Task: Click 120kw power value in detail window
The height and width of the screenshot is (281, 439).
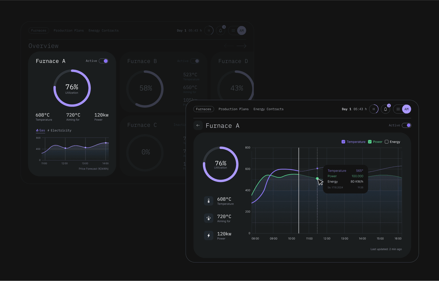Action: click(x=224, y=234)
